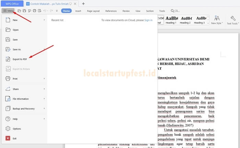
Task: Click the Export to Picture image icon
Action: [8, 69]
